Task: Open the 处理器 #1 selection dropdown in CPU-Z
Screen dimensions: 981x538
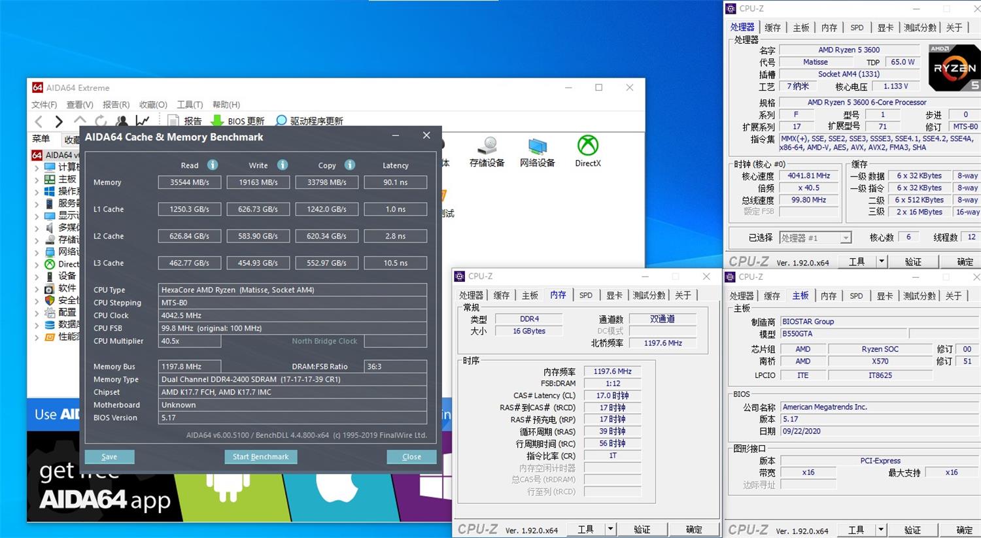Action: point(846,238)
